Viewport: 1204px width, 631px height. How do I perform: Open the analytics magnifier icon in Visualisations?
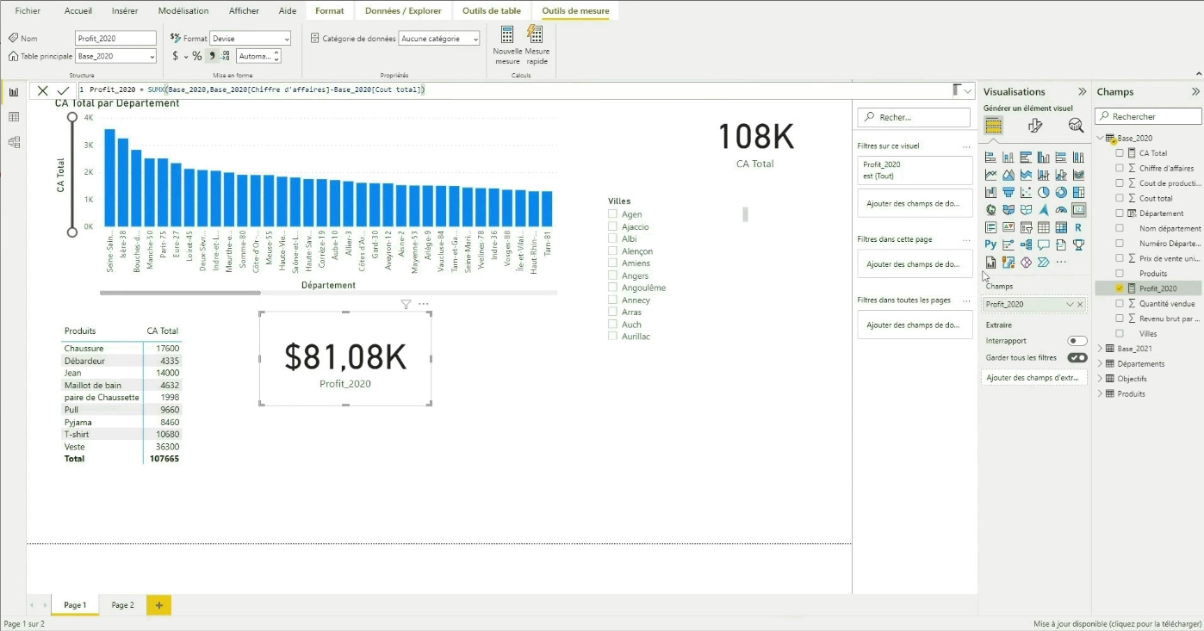pos(1076,126)
